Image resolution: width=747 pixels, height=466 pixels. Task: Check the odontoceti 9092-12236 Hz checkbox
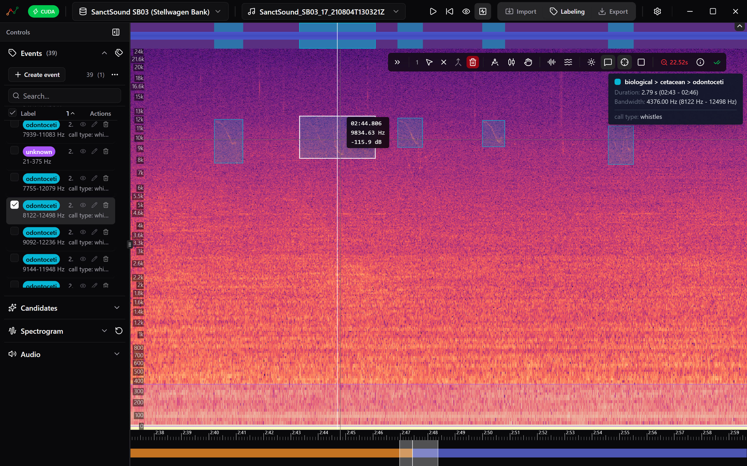click(15, 231)
